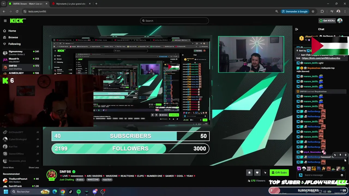The width and height of the screenshot is (349, 196).
Task: Open the browser extensions puzzle icon
Action: click(322, 11)
